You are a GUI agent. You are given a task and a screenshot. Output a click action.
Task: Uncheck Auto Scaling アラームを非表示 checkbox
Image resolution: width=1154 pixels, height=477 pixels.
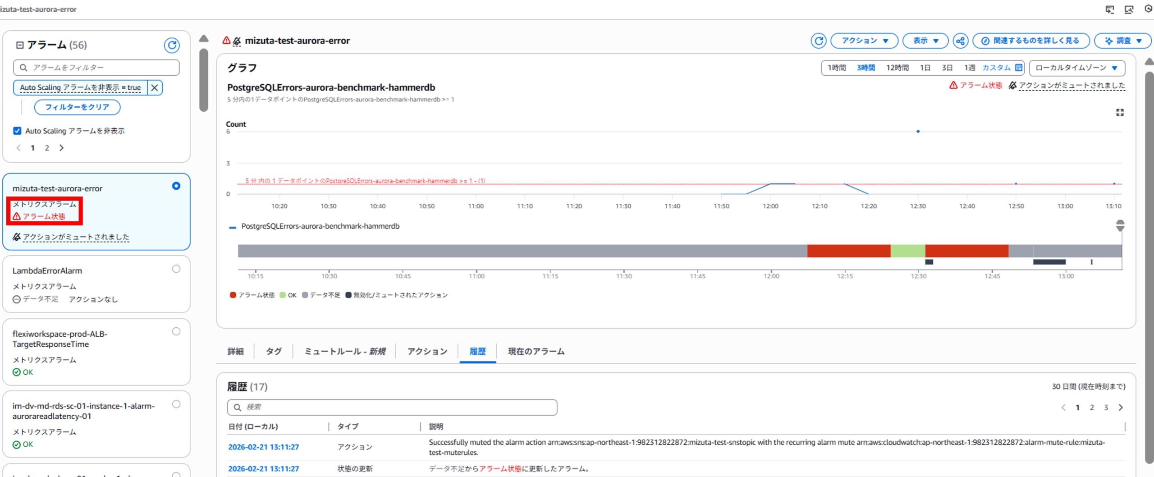click(17, 131)
